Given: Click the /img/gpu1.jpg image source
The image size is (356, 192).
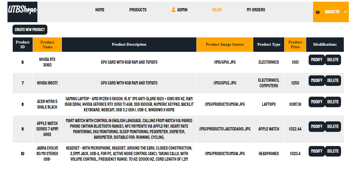Looking at the screenshot, I should tap(225, 62).
